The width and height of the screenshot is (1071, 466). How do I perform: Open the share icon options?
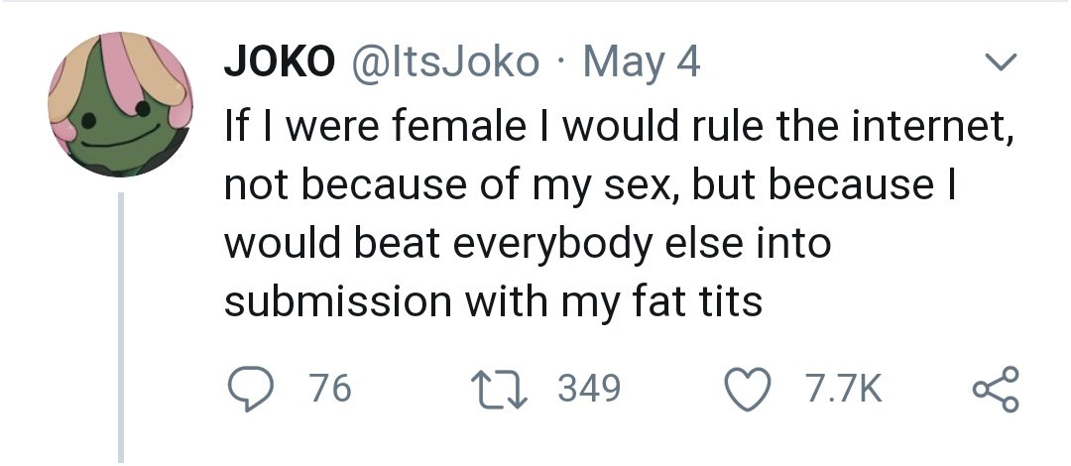coord(996,388)
